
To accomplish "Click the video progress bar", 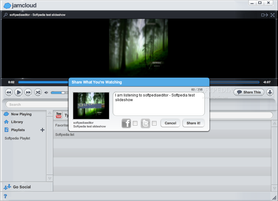I will point(139,82).
